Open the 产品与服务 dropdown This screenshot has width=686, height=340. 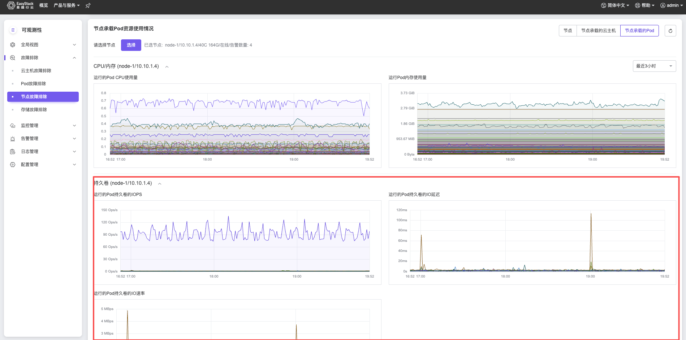(x=66, y=5)
